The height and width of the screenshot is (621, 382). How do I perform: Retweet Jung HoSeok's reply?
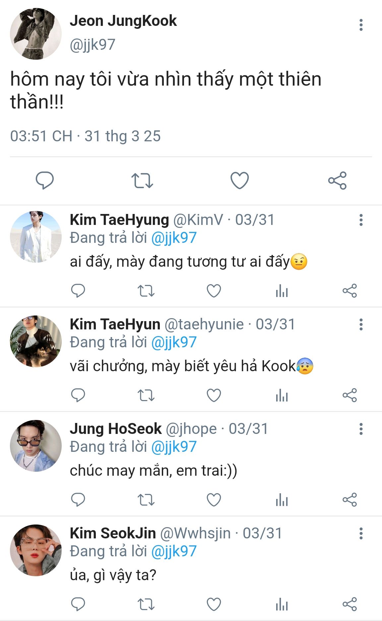click(x=146, y=500)
